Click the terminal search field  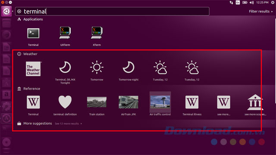(x=112, y=12)
